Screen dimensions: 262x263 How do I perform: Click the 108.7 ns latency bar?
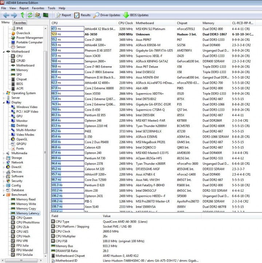(67, 207)
